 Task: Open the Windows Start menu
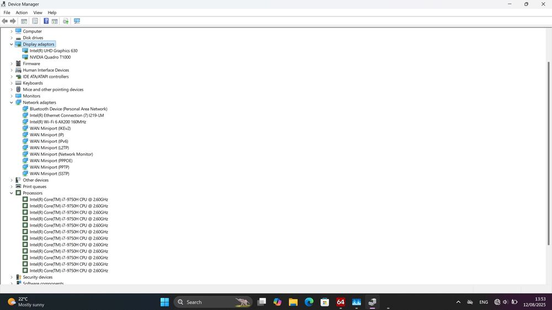164,302
